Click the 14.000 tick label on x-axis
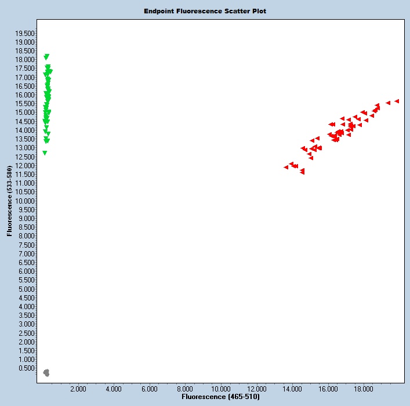This screenshot has height=406, width=410. click(292, 389)
